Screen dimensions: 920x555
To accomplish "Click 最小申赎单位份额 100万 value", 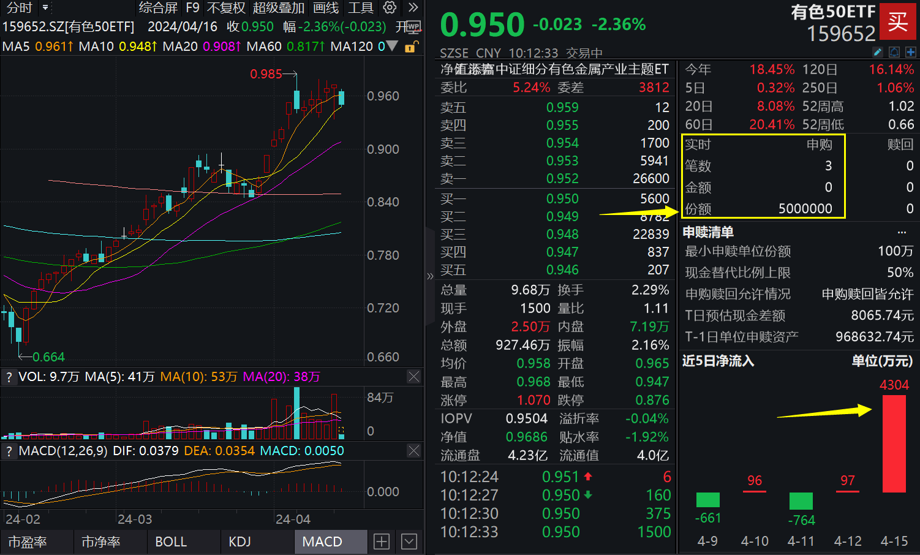I will 895,251.
